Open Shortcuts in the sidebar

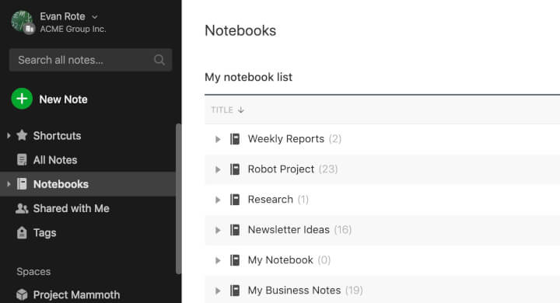57,136
